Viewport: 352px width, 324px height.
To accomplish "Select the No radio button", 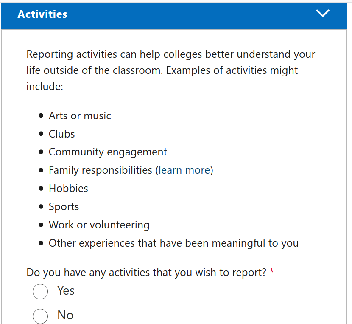I will point(40,316).
